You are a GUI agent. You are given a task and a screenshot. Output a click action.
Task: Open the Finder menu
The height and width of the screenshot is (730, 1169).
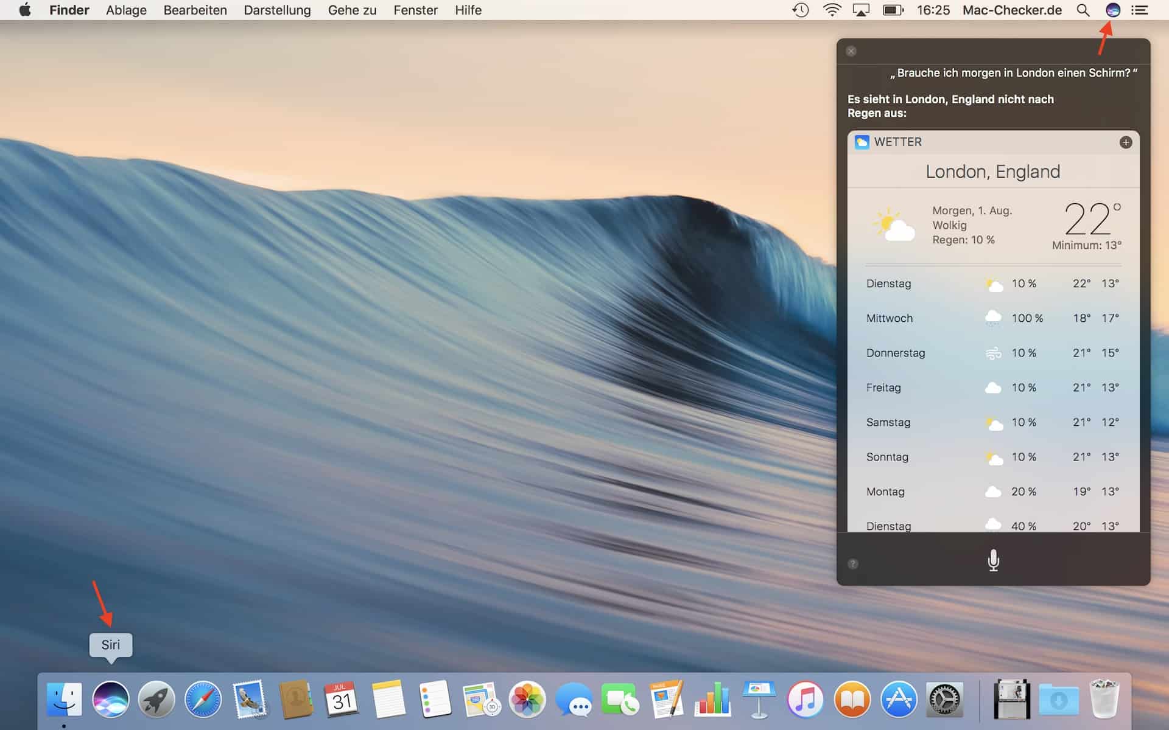pyautogui.click(x=69, y=10)
